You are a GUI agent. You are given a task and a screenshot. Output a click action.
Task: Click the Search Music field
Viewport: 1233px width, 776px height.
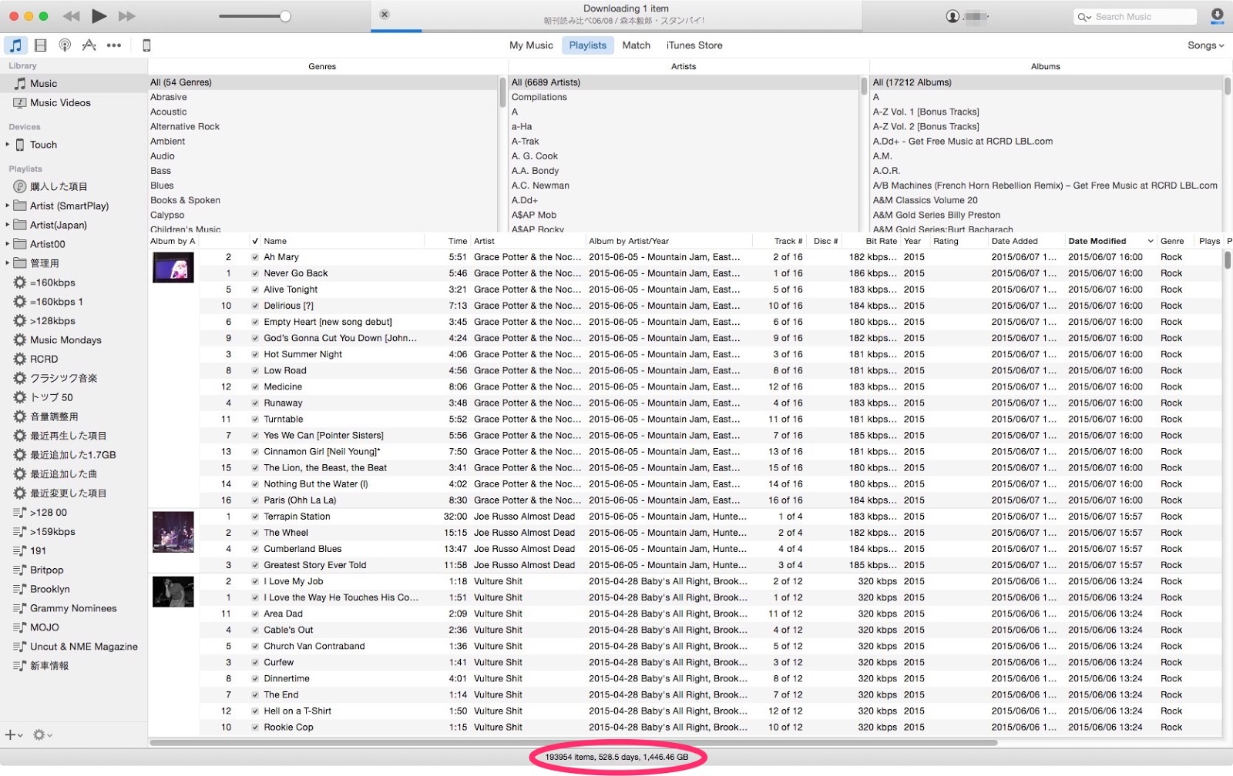(x=1135, y=17)
